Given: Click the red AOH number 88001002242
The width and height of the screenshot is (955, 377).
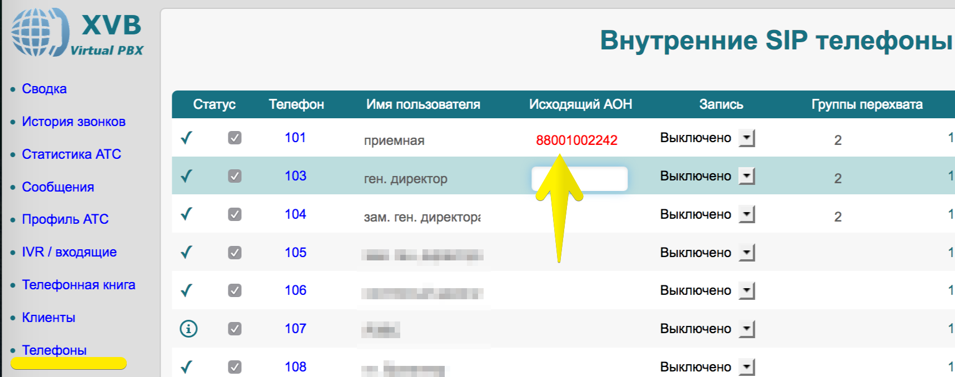Looking at the screenshot, I should click(576, 140).
